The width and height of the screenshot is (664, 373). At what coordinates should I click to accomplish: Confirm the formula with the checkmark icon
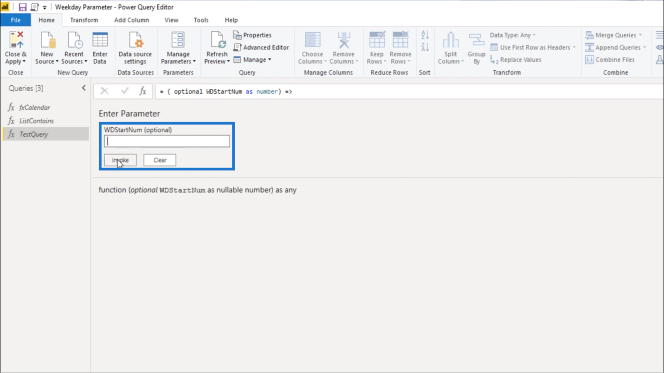(125, 91)
